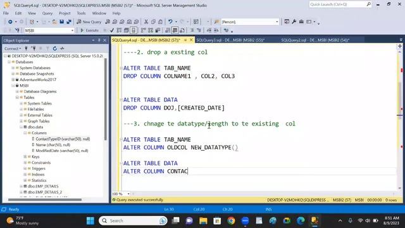Viewport: 405px width, 228px height.
Task: Click the disconnect icon in Object Explorer
Action: coord(34,48)
